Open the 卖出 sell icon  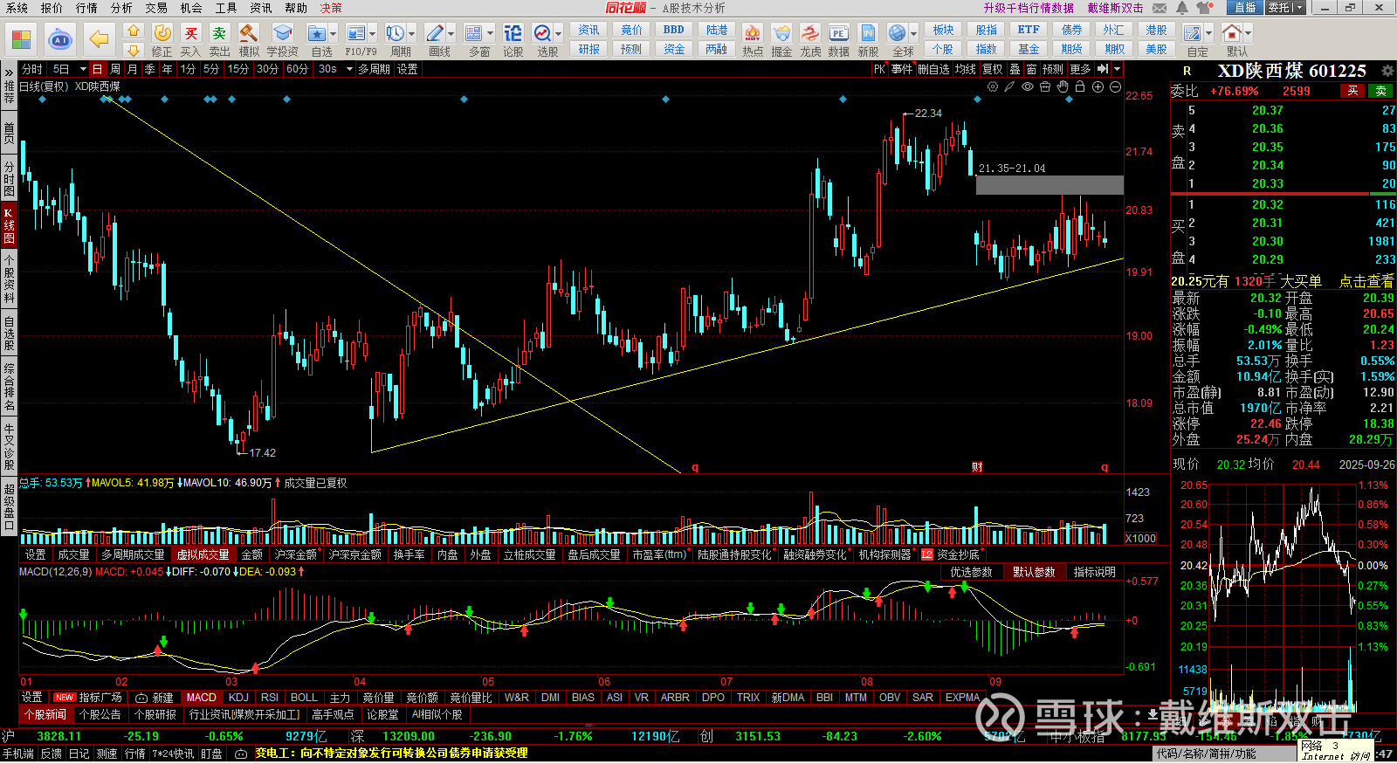coord(219,33)
